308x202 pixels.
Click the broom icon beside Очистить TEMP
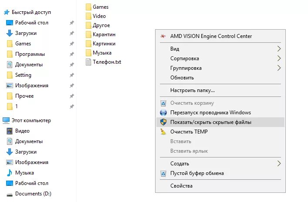163,132
